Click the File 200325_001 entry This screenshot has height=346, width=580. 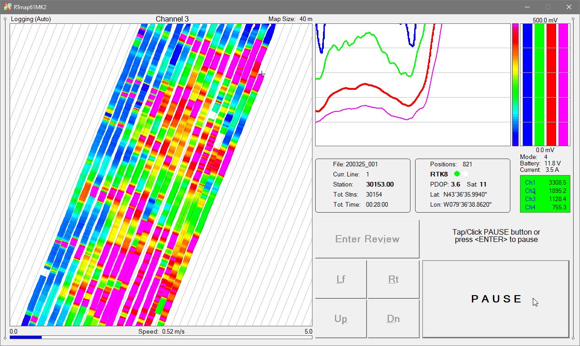click(356, 164)
